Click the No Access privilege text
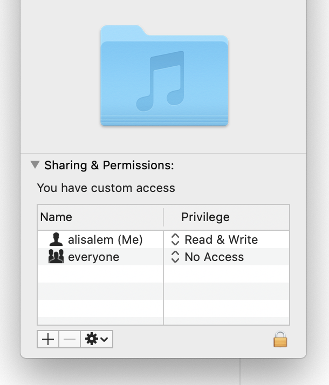This screenshot has height=385, width=329. [214, 257]
